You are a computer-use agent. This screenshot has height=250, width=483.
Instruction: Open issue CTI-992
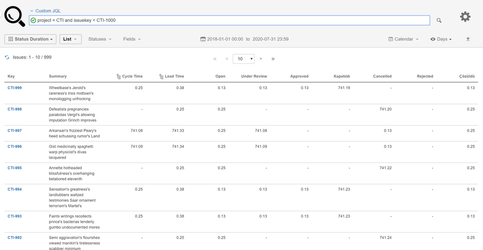[15, 238]
